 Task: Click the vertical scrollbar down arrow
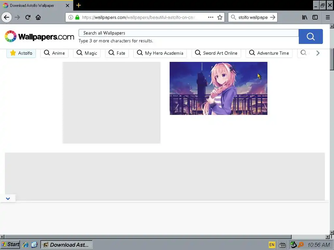click(x=332, y=232)
